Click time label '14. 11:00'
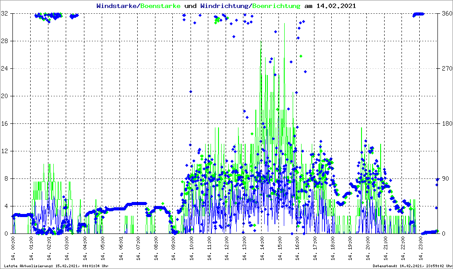This screenshot has height=269, width=453. pyautogui.click(x=209, y=248)
